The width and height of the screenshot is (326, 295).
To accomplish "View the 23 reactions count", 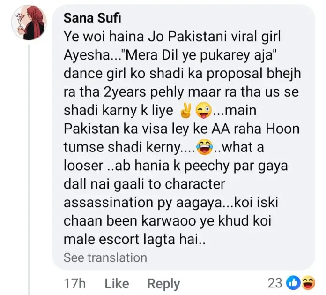I will [x=274, y=283].
